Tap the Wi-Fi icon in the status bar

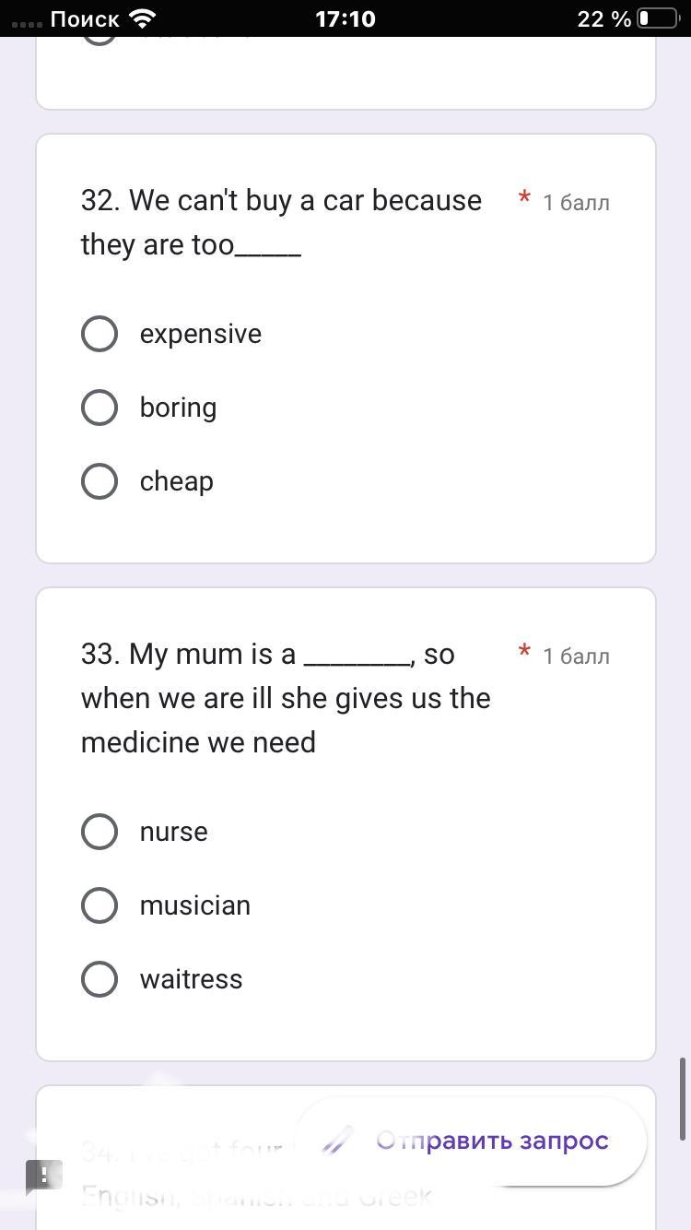[x=143, y=18]
